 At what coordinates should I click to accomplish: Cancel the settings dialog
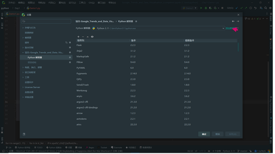218,134
